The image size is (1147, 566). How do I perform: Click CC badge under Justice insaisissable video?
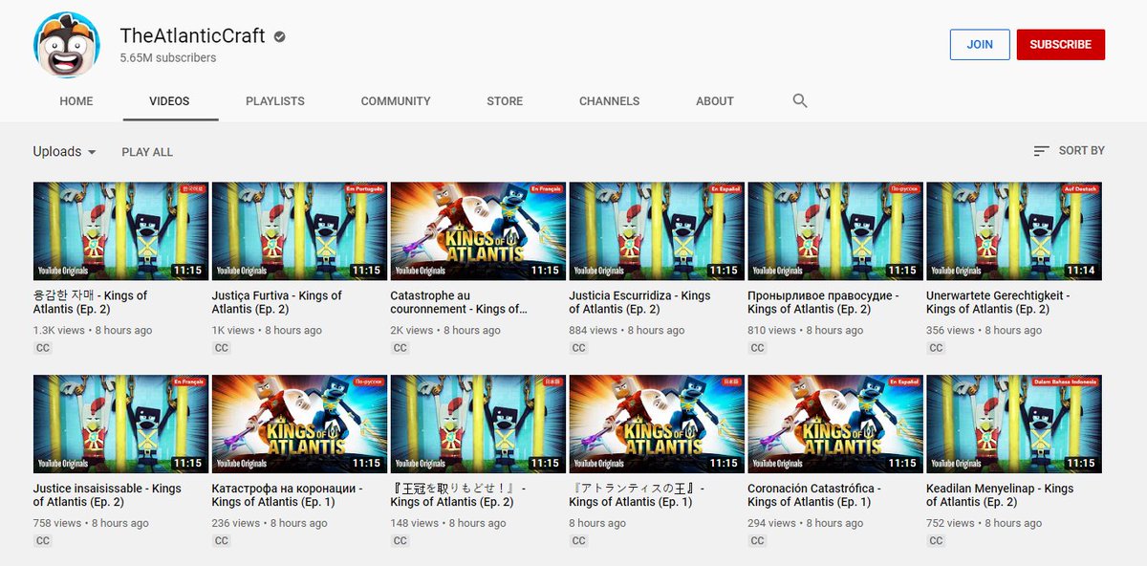(43, 541)
